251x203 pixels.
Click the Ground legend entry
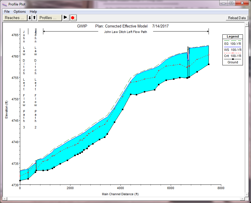[x=233, y=62]
